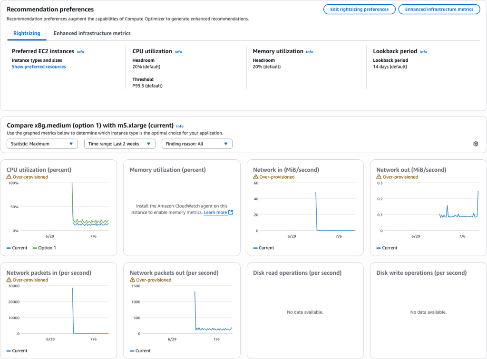The width and height of the screenshot is (487, 359).
Task: Click the Info icon next to the compare instances heading
Action: [x=180, y=126]
